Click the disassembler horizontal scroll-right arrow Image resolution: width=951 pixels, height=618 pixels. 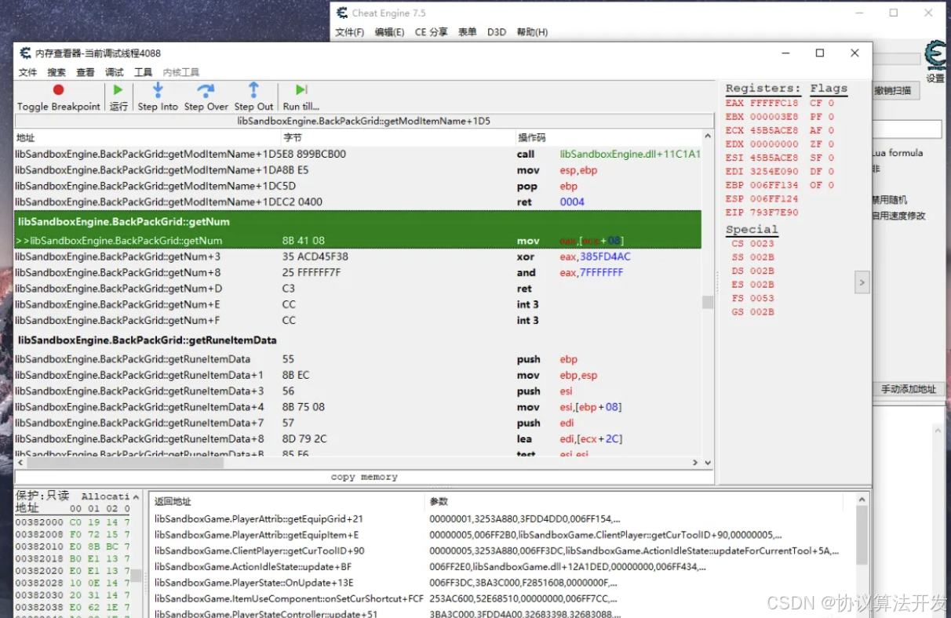[x=695, y=463]
